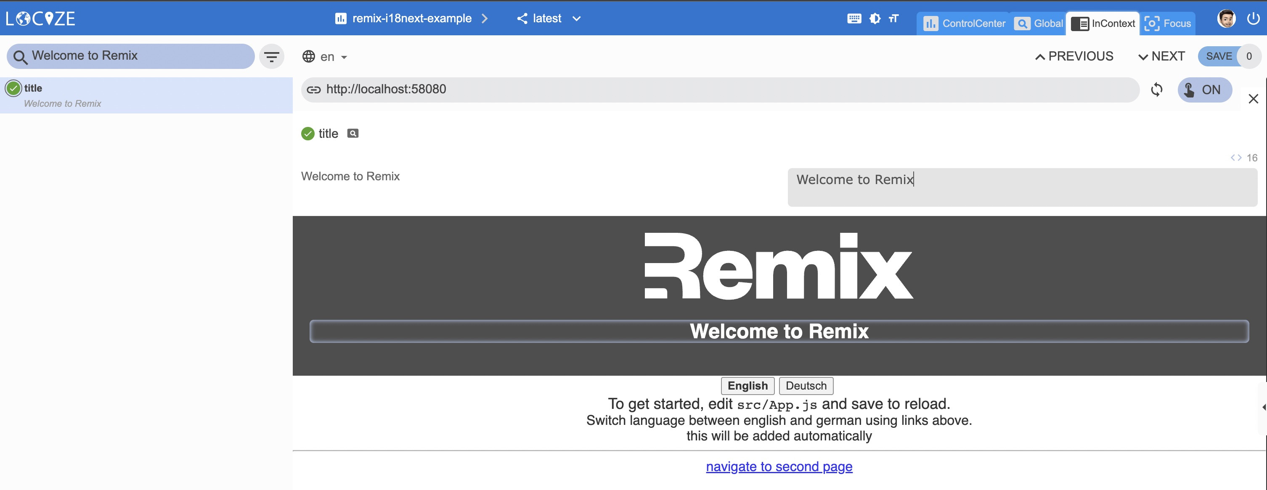1267x490 pixels.
Task: Switch to the Focus view tab
Action: [x=1168, y=24]
